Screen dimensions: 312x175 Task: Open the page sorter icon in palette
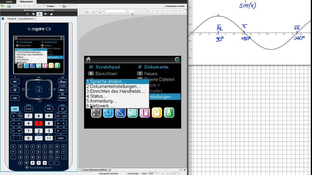33,14
